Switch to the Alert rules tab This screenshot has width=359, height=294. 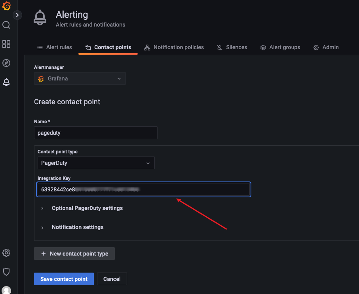pos(55,48)
